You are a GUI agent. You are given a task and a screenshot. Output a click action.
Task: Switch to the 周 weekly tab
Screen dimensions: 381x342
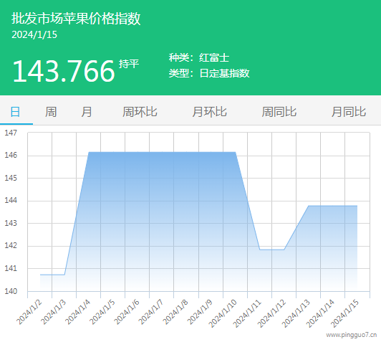point(51,112)
